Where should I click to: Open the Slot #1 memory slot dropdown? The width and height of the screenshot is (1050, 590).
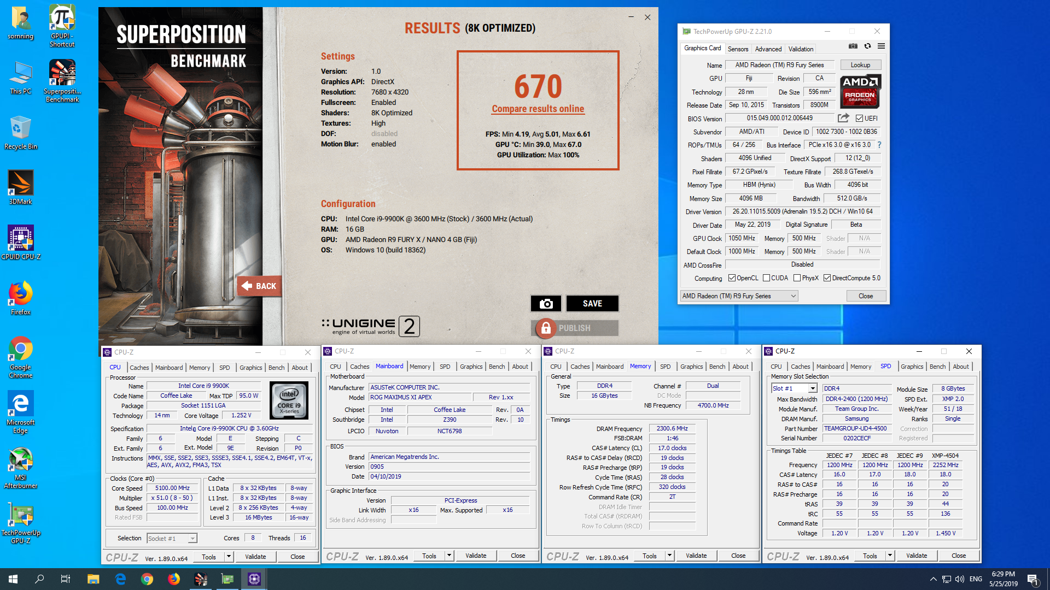tap(794, 388)
